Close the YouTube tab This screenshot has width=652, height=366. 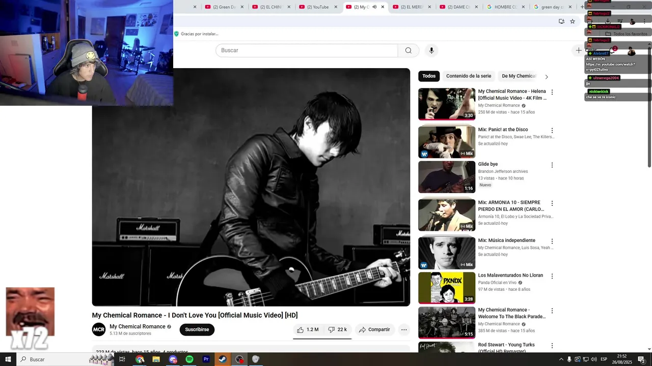click(336, 7)
